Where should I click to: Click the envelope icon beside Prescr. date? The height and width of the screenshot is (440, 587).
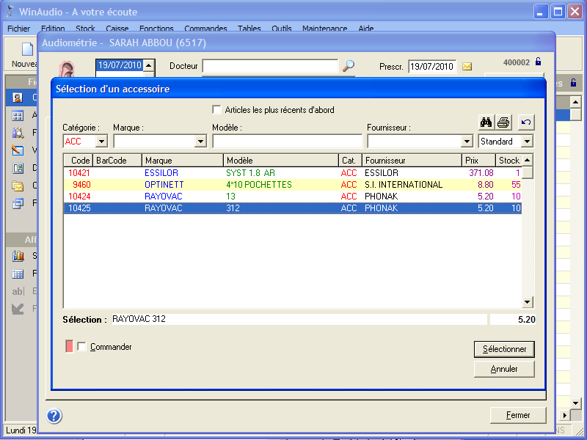[467, 67]
